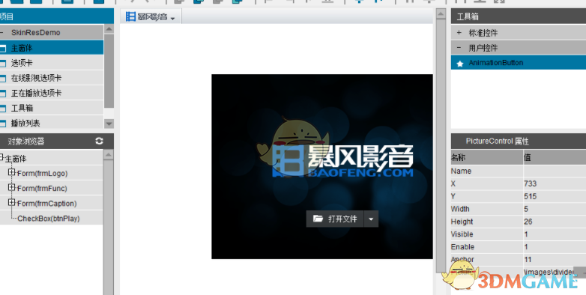Select the 主窗体 project item
The width and height of the screenshot is (586, 295).
52,48
